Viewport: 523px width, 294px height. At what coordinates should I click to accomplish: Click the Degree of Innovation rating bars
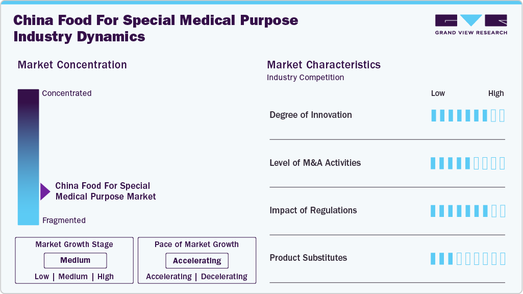point(467,115)
